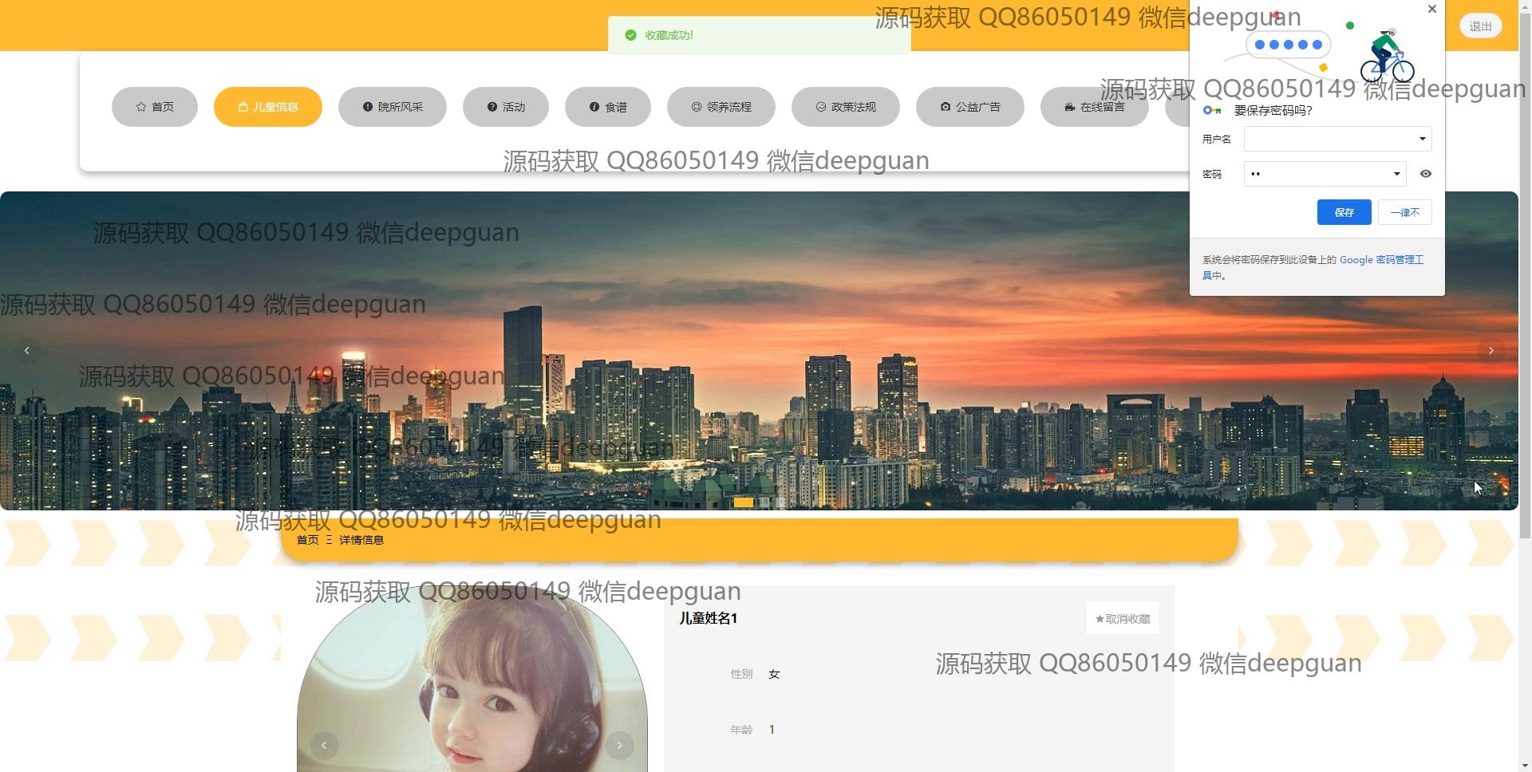
Task: Show previous child photo
Action: tap(324, 746)
